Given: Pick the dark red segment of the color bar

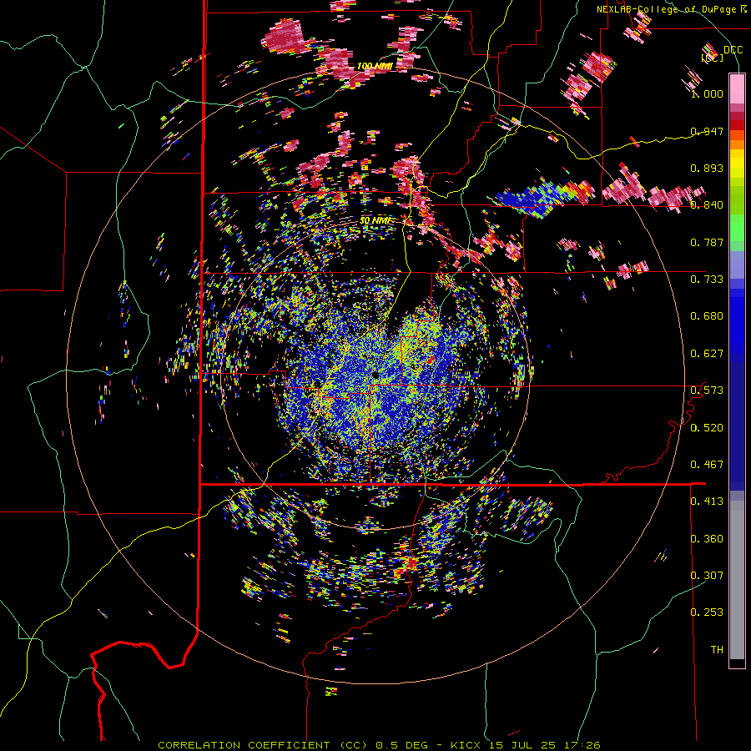Looking at the screenshot, I should (x=737, y=125).
